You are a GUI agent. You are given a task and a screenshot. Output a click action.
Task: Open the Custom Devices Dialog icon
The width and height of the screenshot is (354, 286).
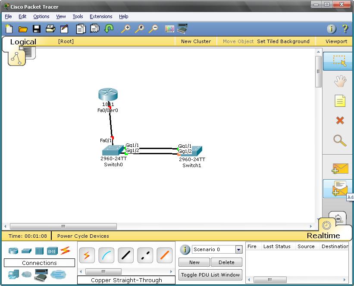pos(183,29)
